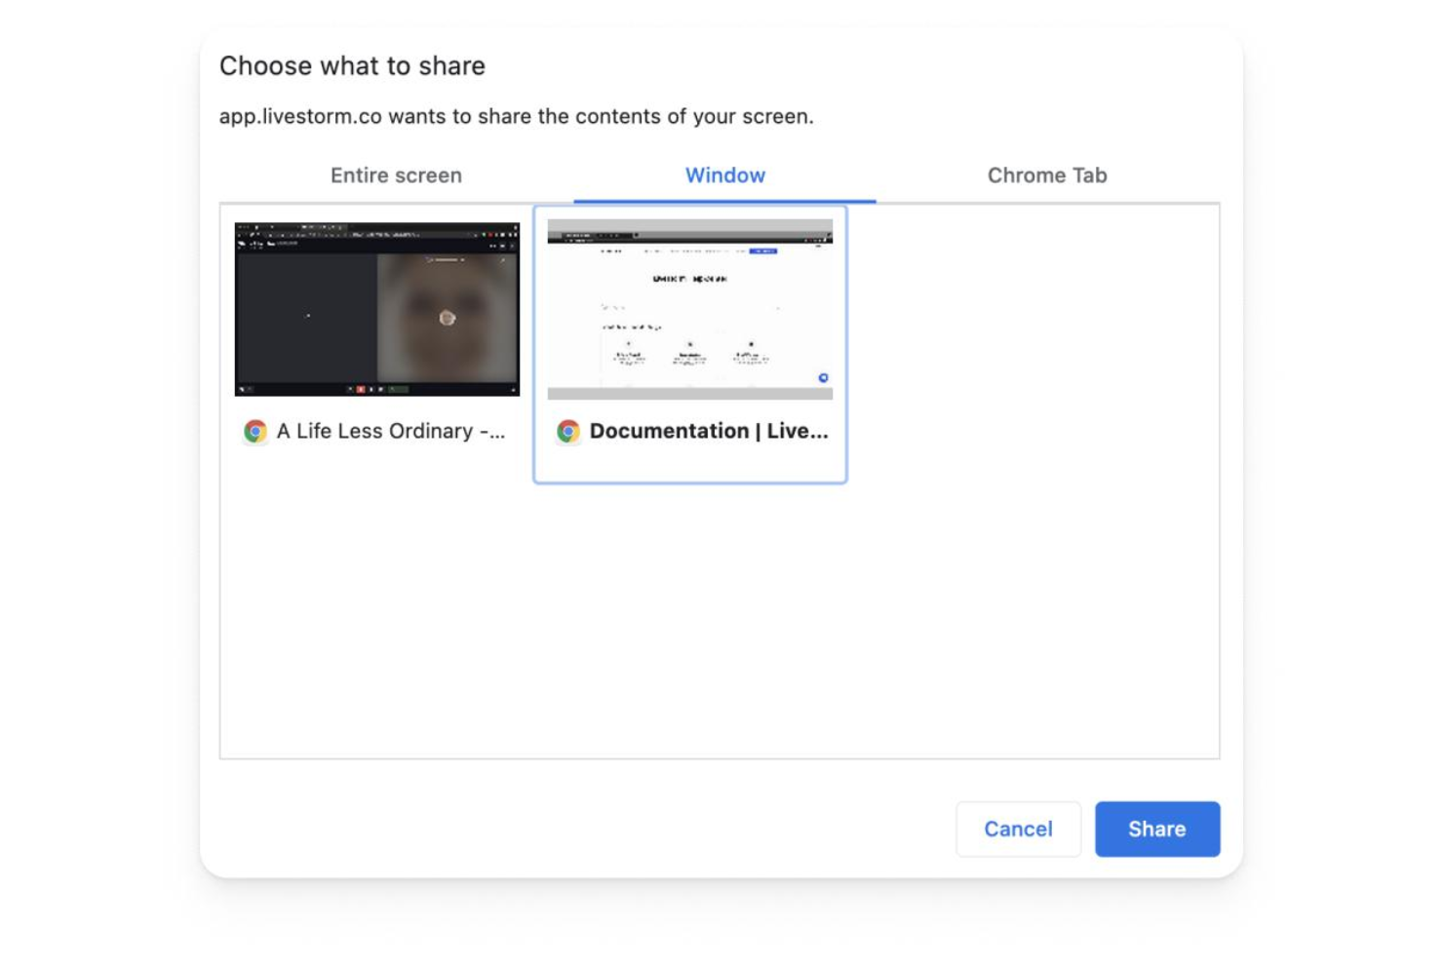Switch to the "Entire screen" tab
Viewport: 1443px width, 962px height.
[396, 175]
